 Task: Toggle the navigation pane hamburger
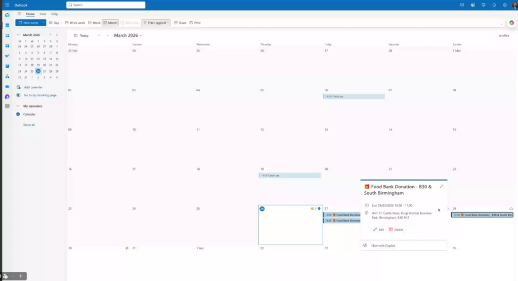pyautogui.click(x=19, y=14)
